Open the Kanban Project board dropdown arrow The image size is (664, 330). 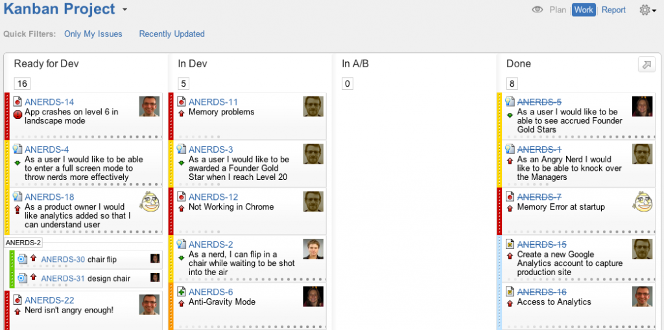pyautogui.click(x=124, y=10)
